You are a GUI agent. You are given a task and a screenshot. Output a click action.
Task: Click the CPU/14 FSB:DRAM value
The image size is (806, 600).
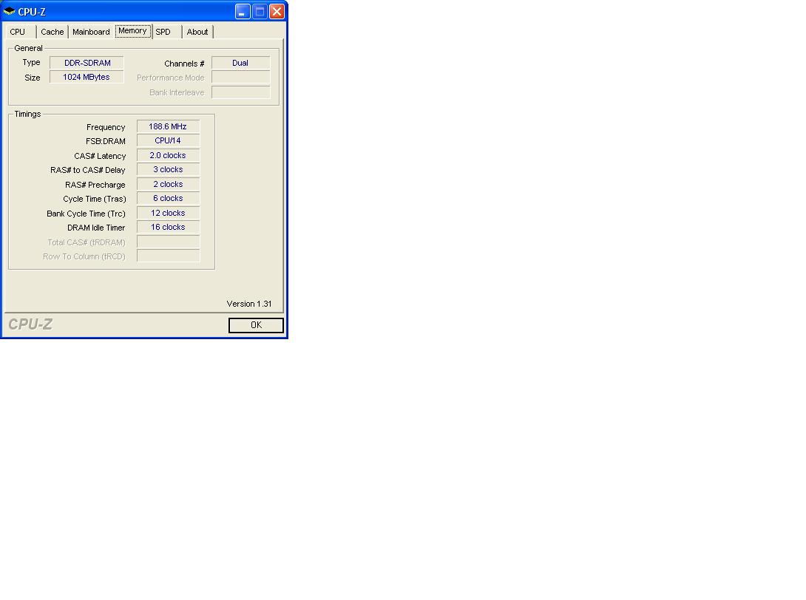click(168, 140)
